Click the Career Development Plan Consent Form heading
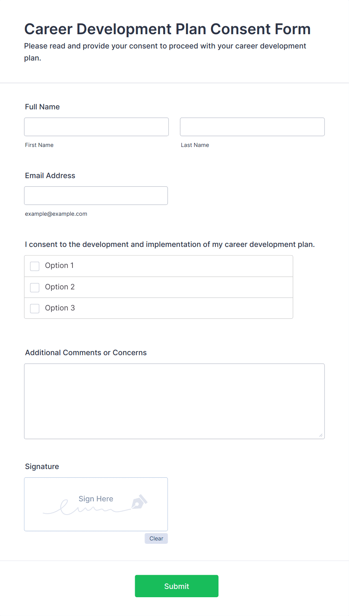The height and width of the screenshot is (616, 349). click(x=167, y=29)
